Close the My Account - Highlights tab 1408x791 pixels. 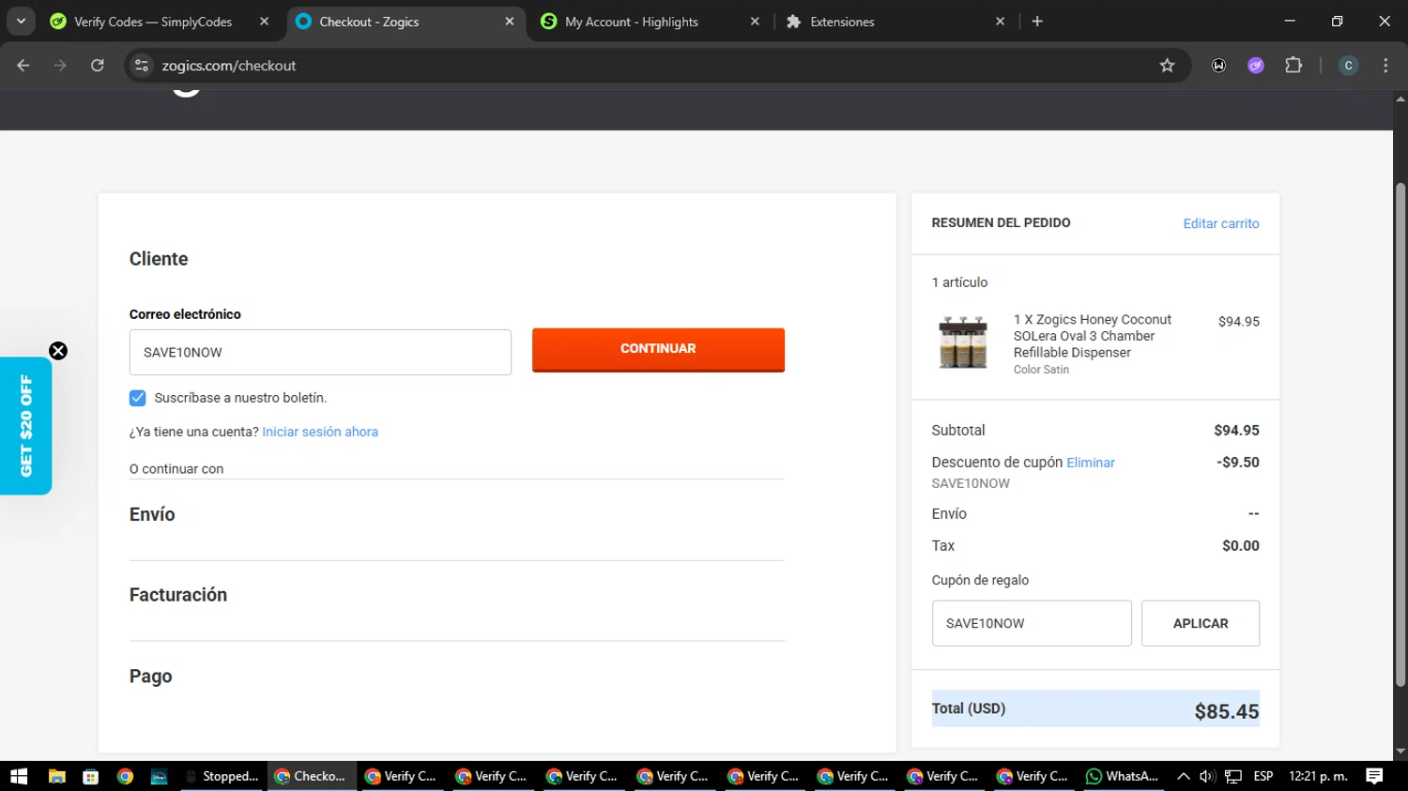(755, 22)
